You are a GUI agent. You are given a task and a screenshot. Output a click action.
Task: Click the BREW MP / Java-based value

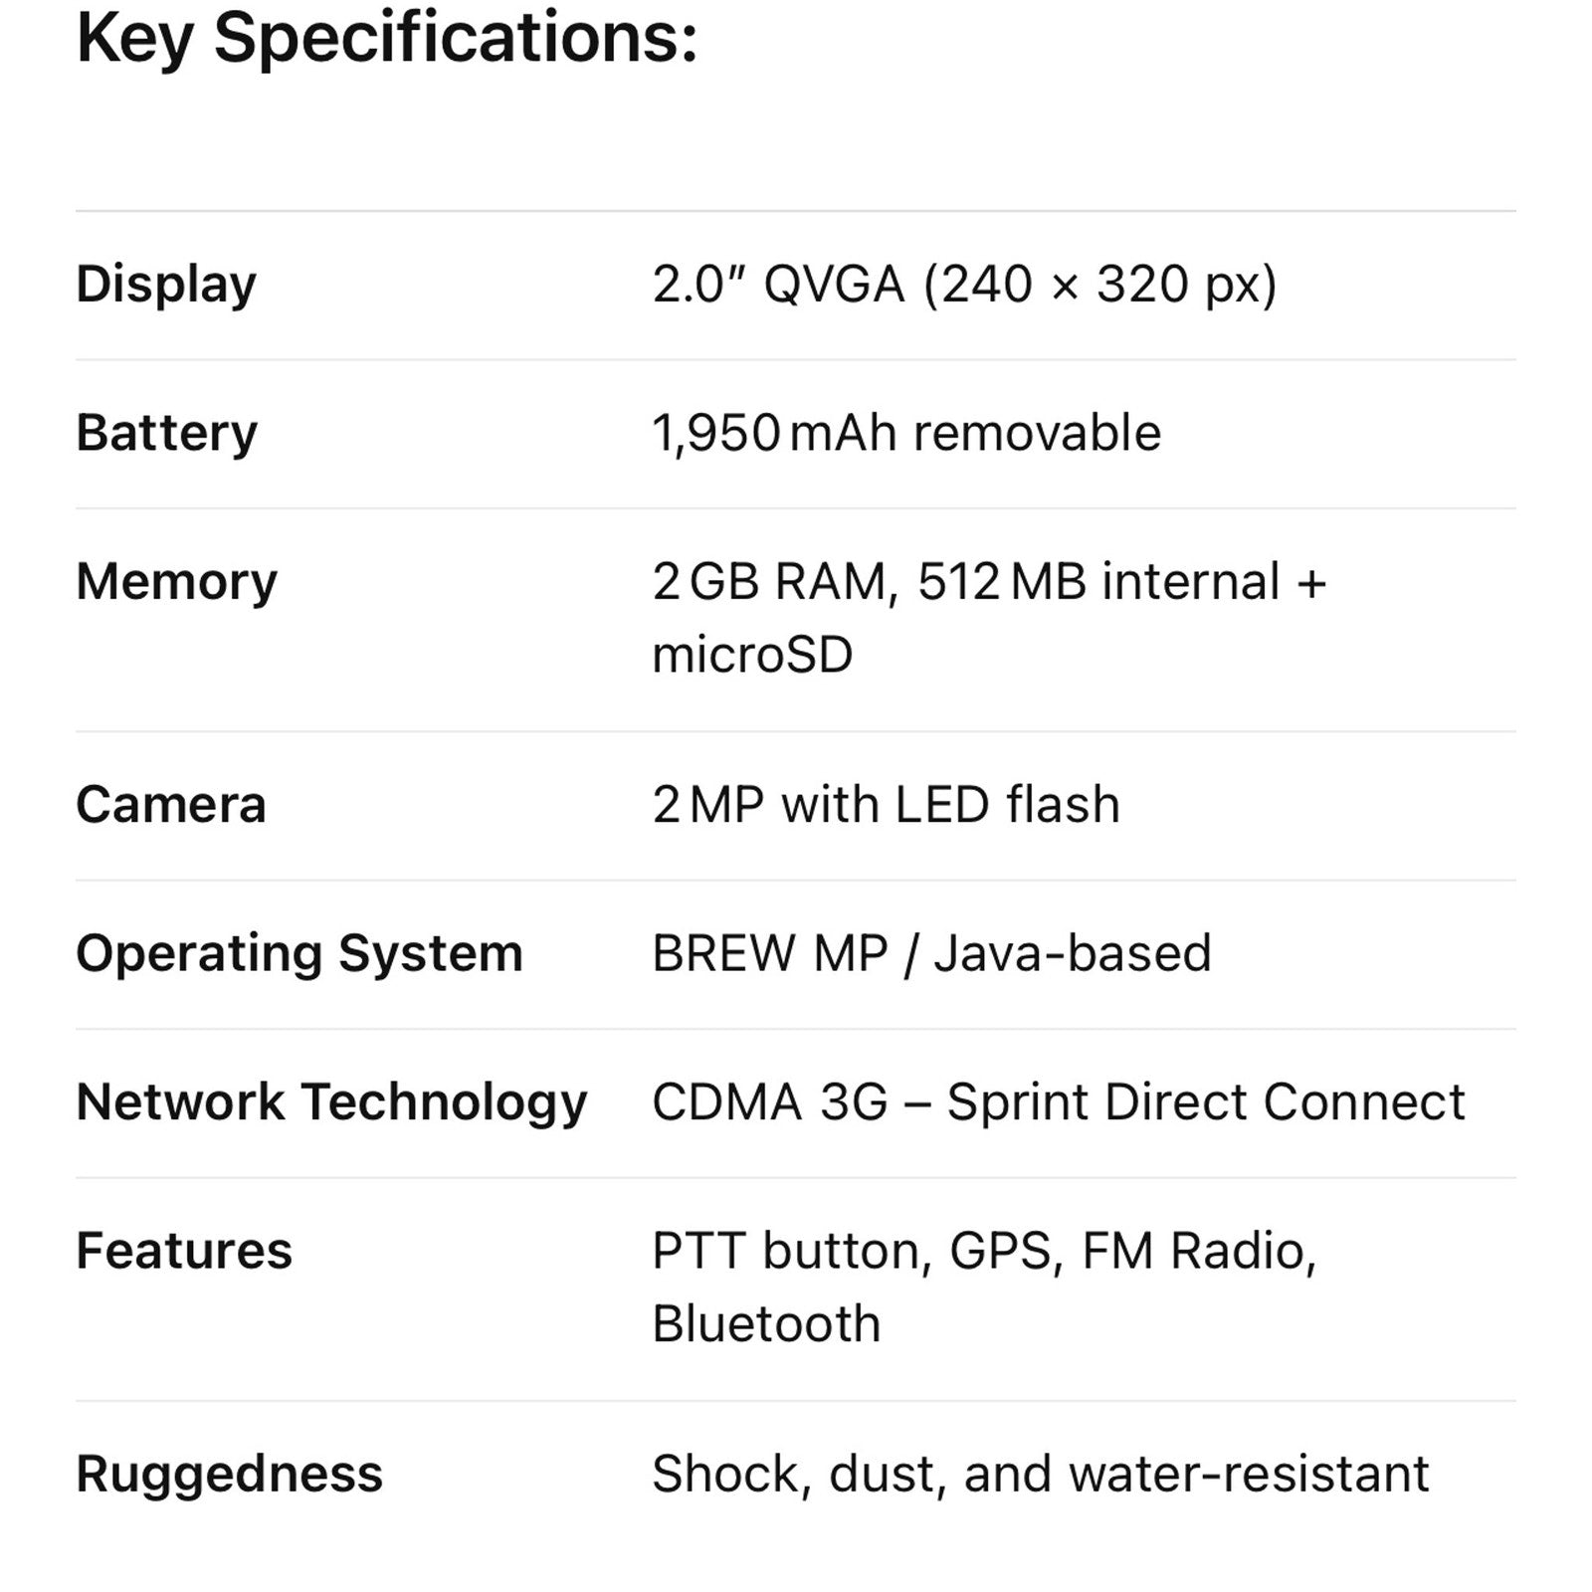pos(931,954)
